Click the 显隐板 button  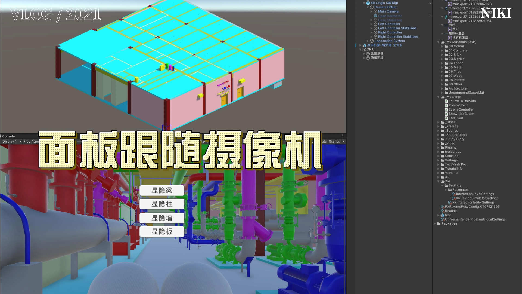click(162, 232)
